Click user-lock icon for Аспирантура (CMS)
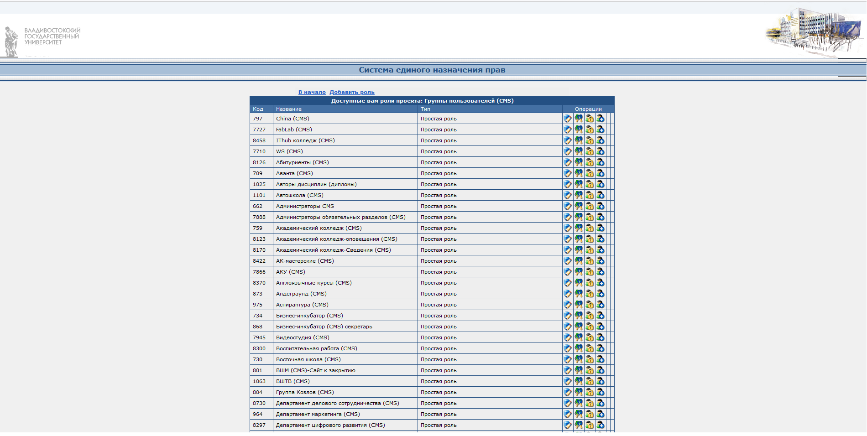Image resolution: width=867 pixels, height=436 pixels. click(x=590, y=305)
